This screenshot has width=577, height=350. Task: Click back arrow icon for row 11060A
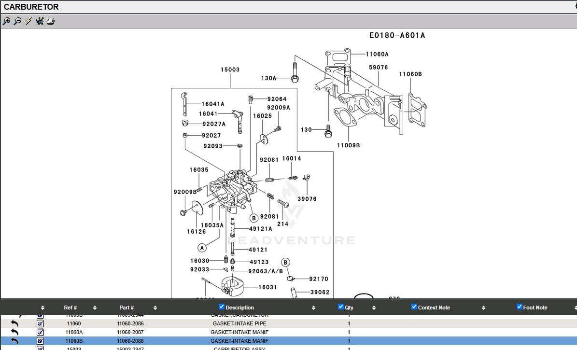15,332
